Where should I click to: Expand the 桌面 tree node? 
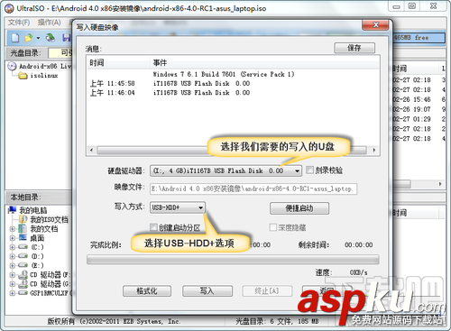(x=13, y=238)
